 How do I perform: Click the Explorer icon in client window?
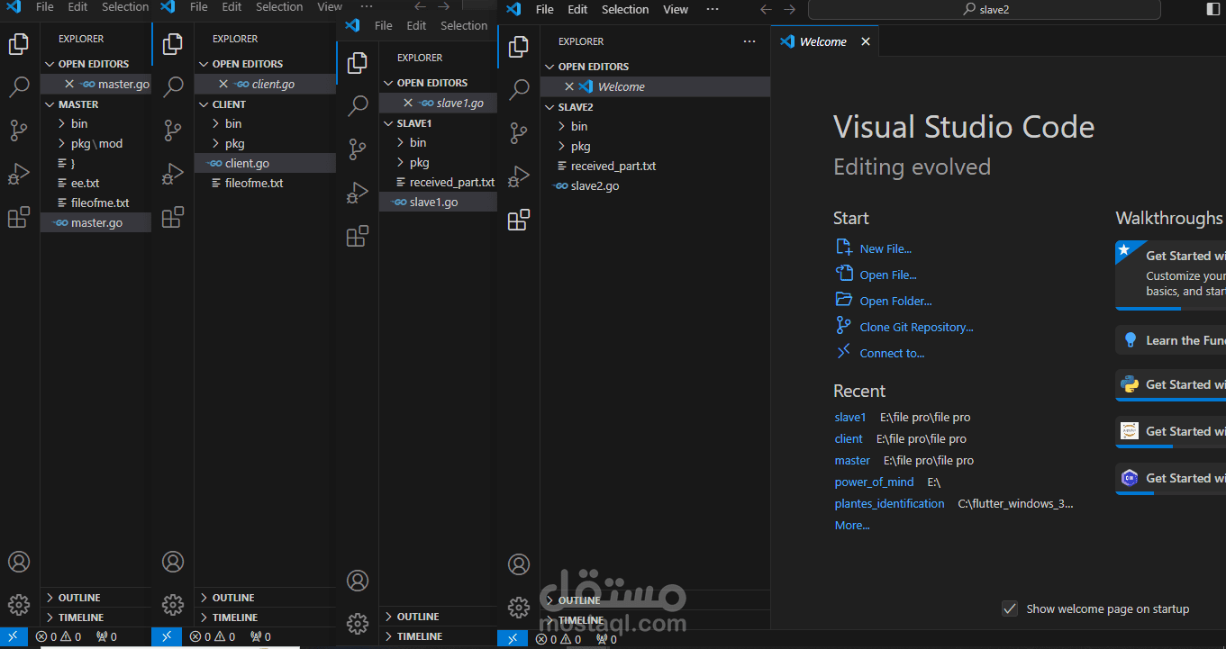(173, 43)
